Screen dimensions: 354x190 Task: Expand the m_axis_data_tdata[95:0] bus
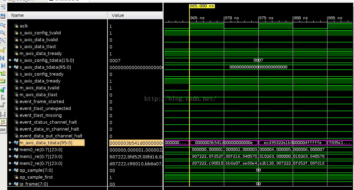pyautogui.click(x=10, y=143)
